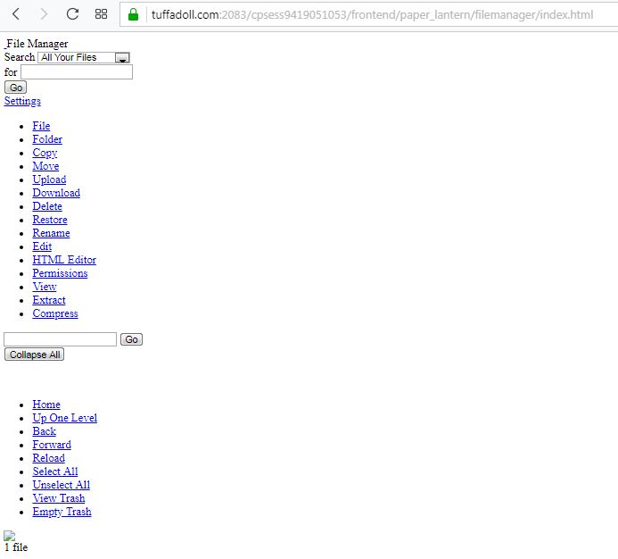Click the browser back arrow icon
Image resolution: width=618 pixels, height=559 pixels.
click(16, 14)
